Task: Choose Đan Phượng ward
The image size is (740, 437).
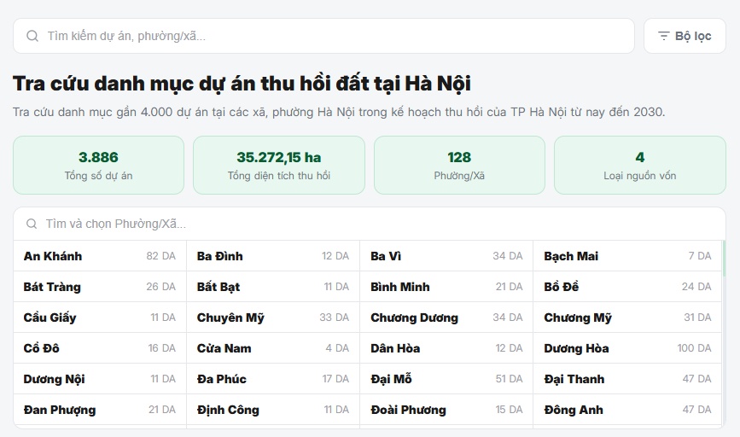Action: 100,409
